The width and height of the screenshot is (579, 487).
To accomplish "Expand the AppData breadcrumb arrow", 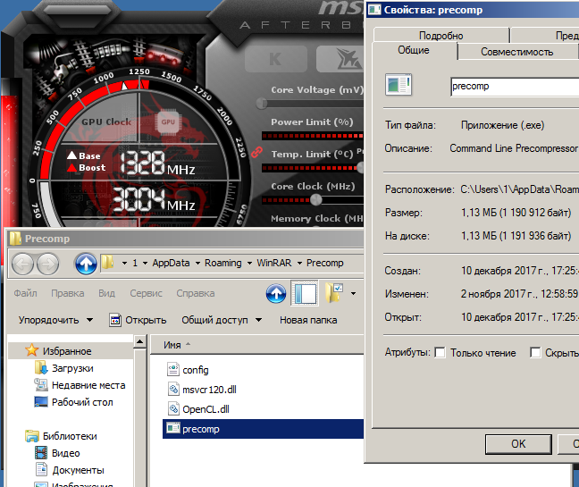I will point(197,264).
